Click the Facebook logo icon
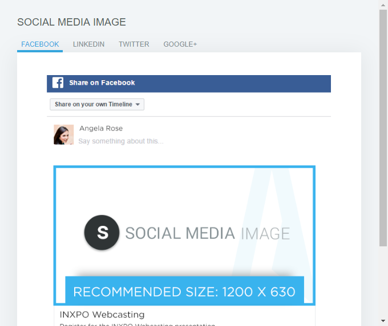This screenshot has height=326, width=388. [x=58, y=82]
